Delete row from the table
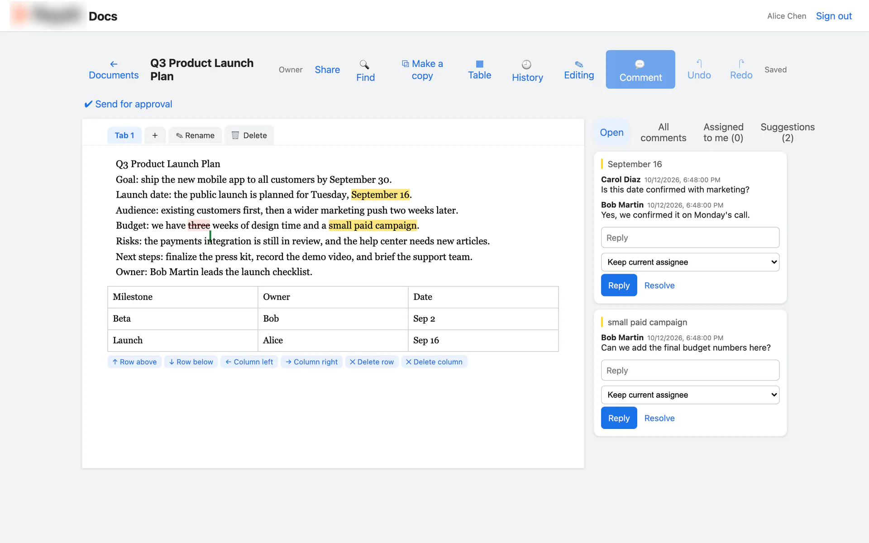Viewport: 869px width, 543px height. [x=372, y=362]
